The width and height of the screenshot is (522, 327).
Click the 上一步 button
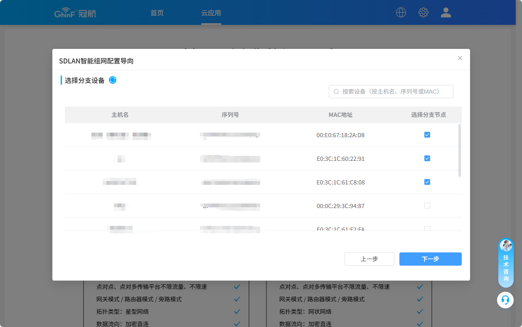[x=369, y=259]
